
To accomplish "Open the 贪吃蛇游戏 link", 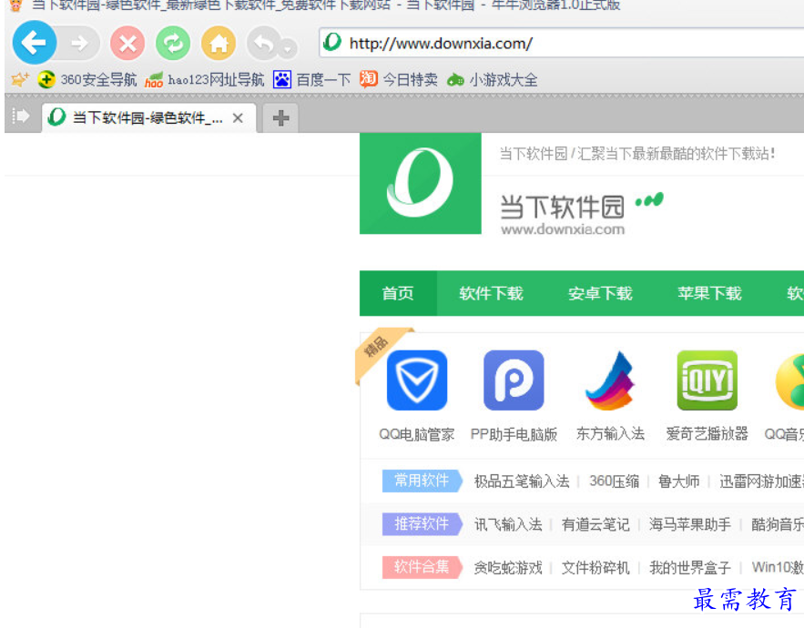I will pyautogui.click(x=508, y=568).
